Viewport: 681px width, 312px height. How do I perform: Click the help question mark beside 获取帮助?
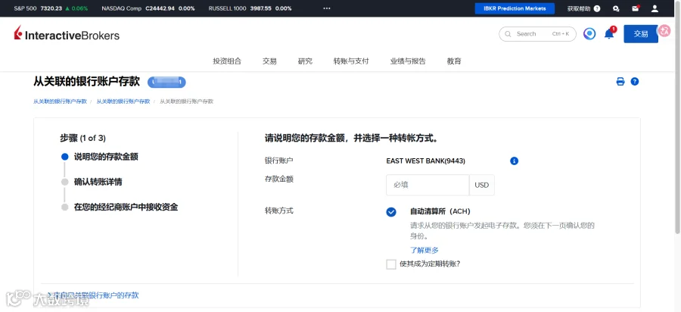point(597,8)
